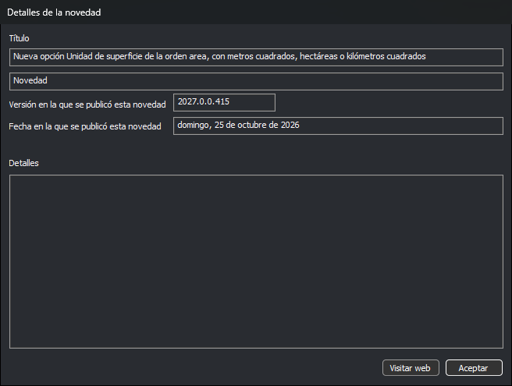The height and width of the screenshot is (386, 512).
Task: Focus the version field 2027.0.0.415
Action: [224, 102]
